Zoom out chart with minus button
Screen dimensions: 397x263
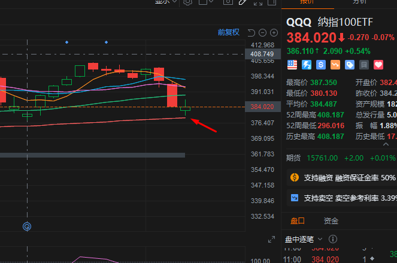(x=262, y=32)
